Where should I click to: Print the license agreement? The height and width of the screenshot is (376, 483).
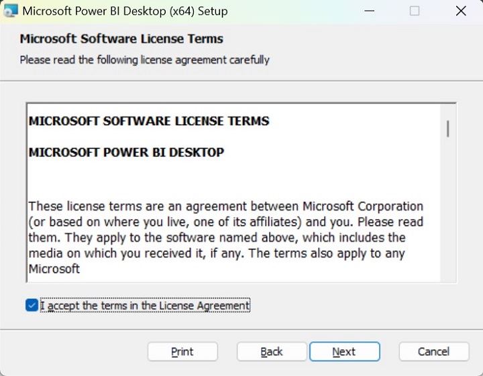point(182,352)
